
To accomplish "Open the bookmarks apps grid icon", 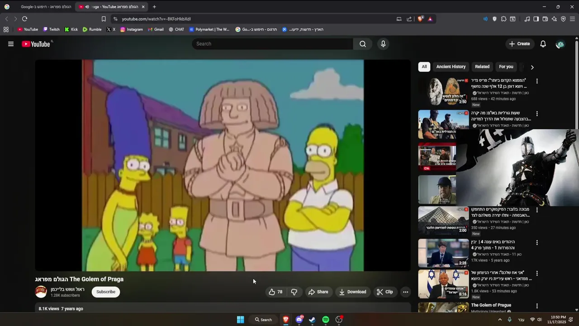I will pos(6,29).
